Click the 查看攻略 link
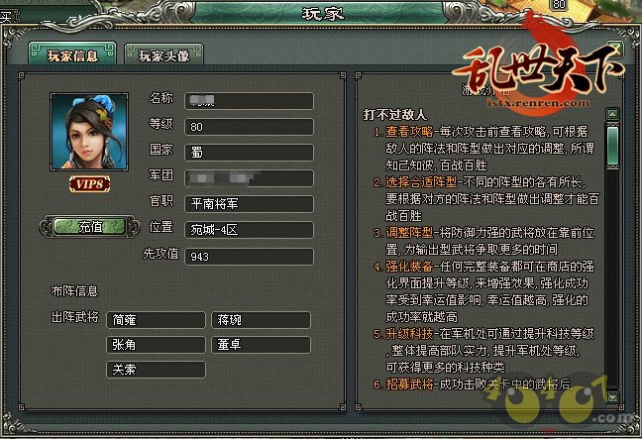This screenshot has width=642, height=439. (409, 132)
